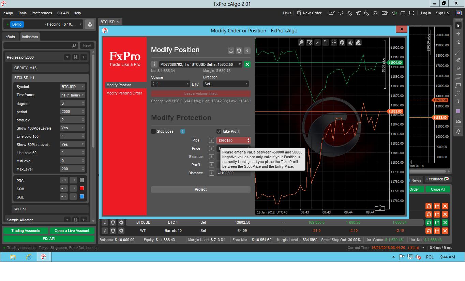Click the UK flag language icon

coord(459,13)
